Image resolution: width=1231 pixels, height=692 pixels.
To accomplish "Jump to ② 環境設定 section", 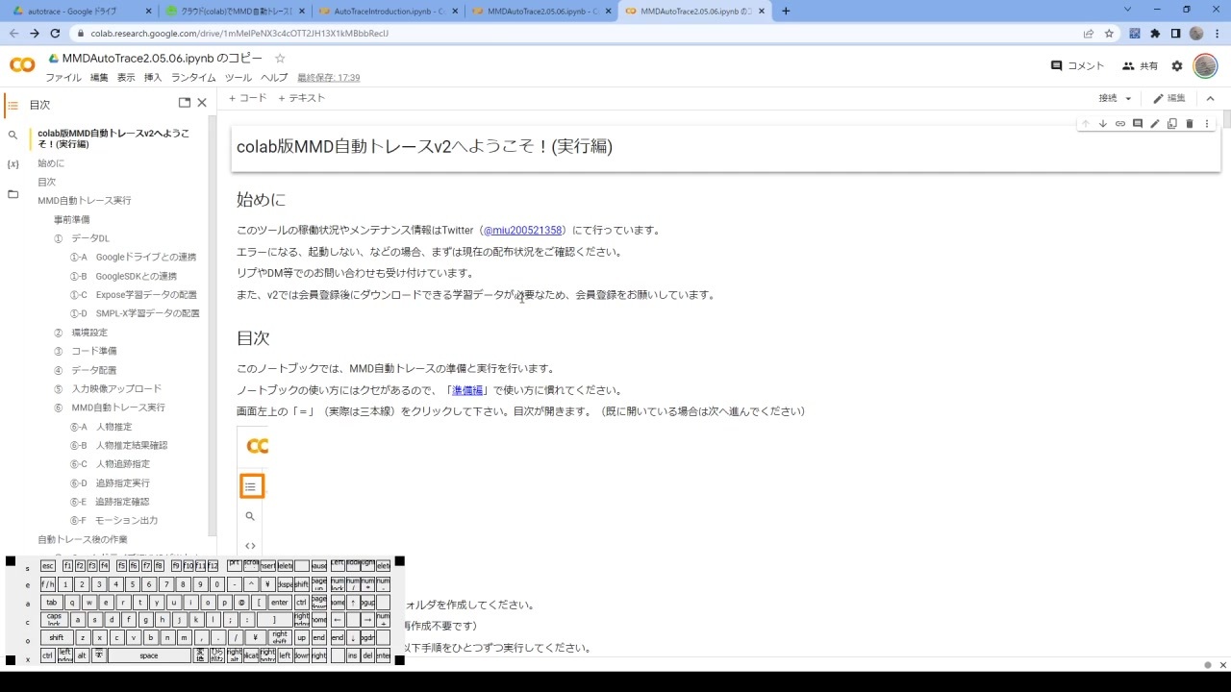I will tap(81, 332).
